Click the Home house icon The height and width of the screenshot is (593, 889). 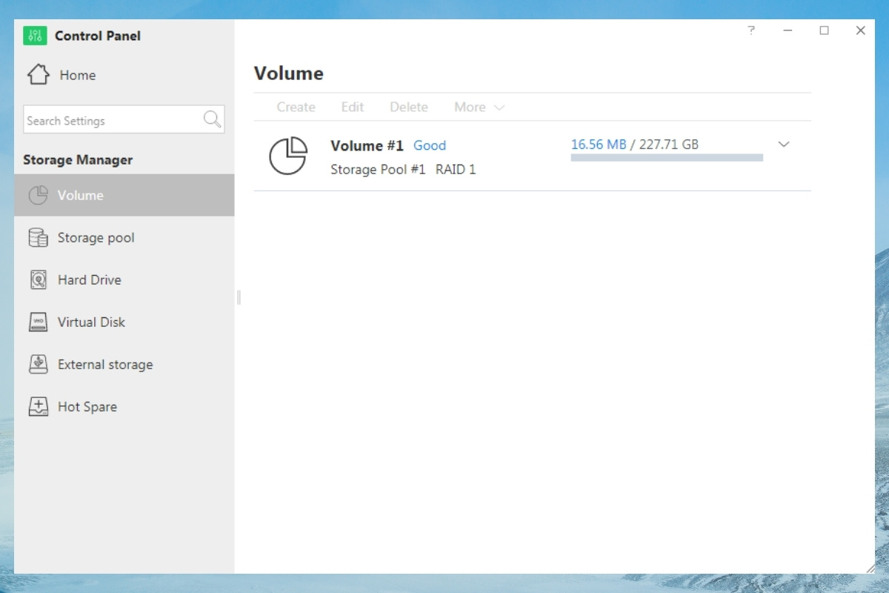39,74
